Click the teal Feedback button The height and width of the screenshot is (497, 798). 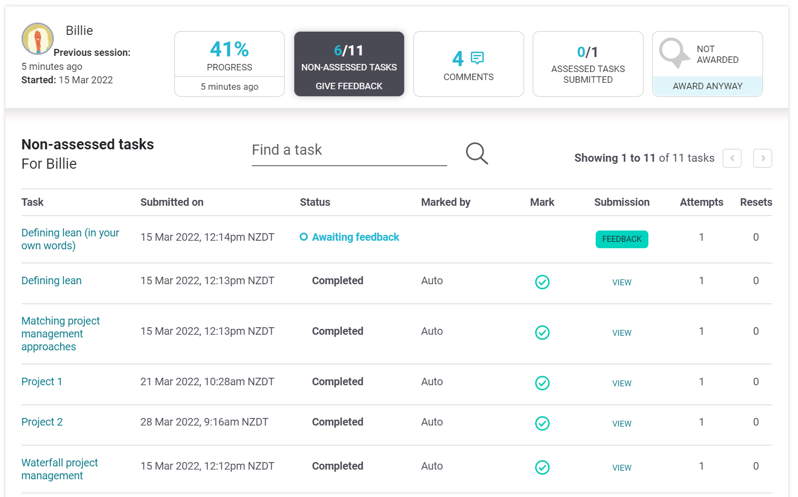click(x=622, y=239)
